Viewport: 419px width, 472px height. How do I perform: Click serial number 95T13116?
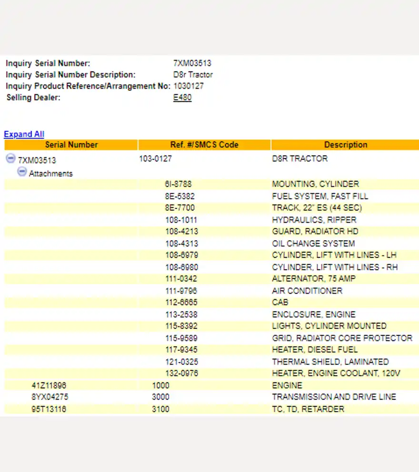tap(49, 410)
